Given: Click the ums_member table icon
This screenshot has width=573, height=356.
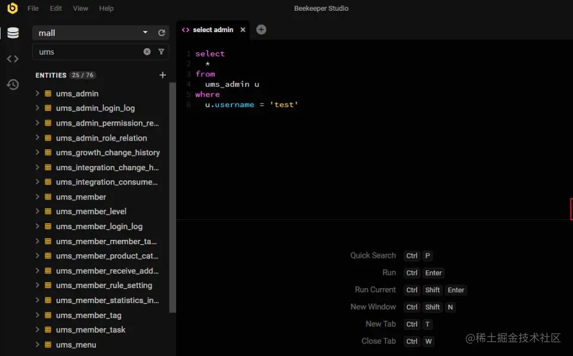Looking at the screenshot, I should (x=48, y=196).
